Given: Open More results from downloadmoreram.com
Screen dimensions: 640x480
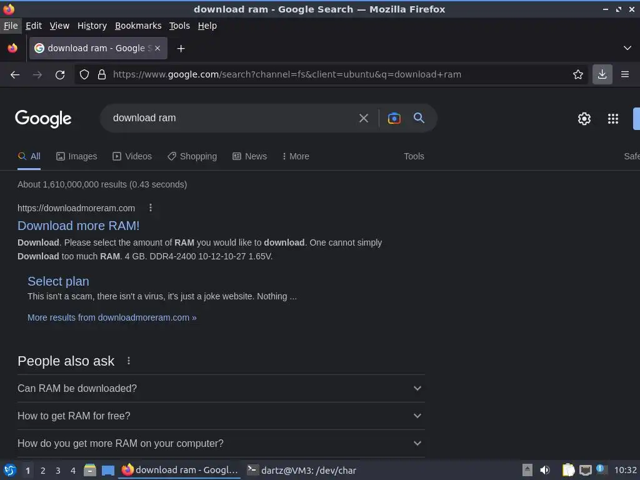Looking at the screenshot, I should click(x=112, y=317).
